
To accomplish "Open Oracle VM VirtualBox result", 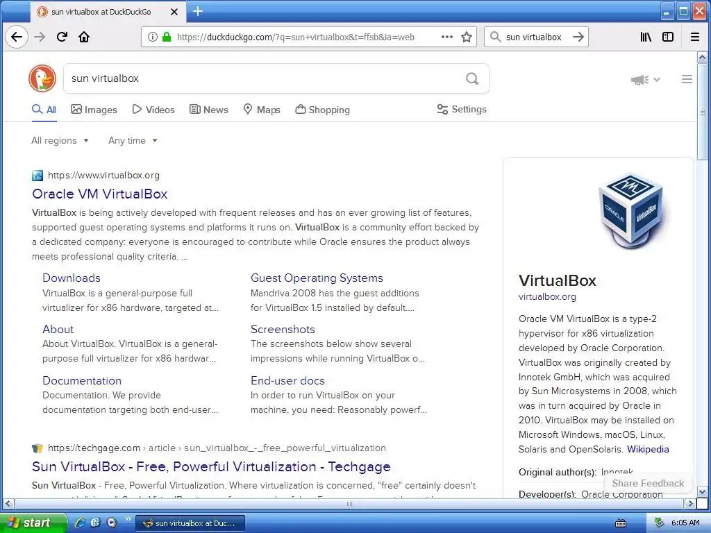I will pos(100,194).
